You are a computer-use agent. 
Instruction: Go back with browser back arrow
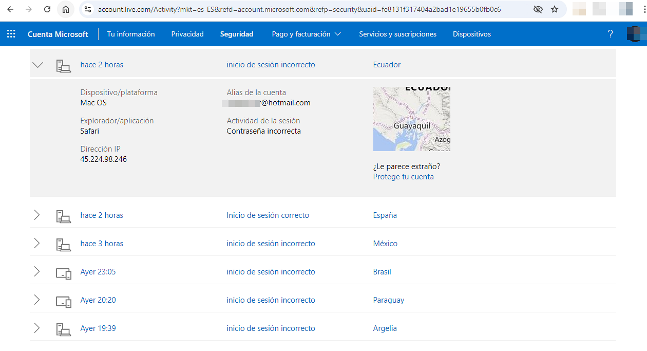10,9
